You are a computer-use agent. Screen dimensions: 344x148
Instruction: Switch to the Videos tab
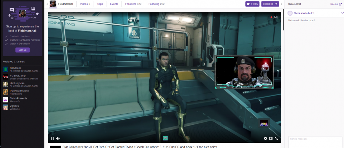pyautogui.click(x=85, y=4)
